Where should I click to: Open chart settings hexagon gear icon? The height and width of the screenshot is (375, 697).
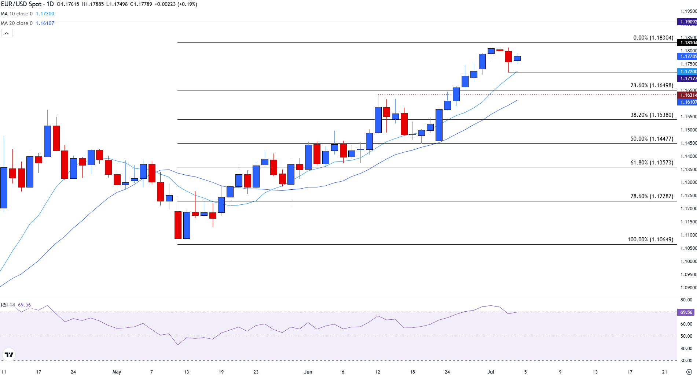[689, 372]
